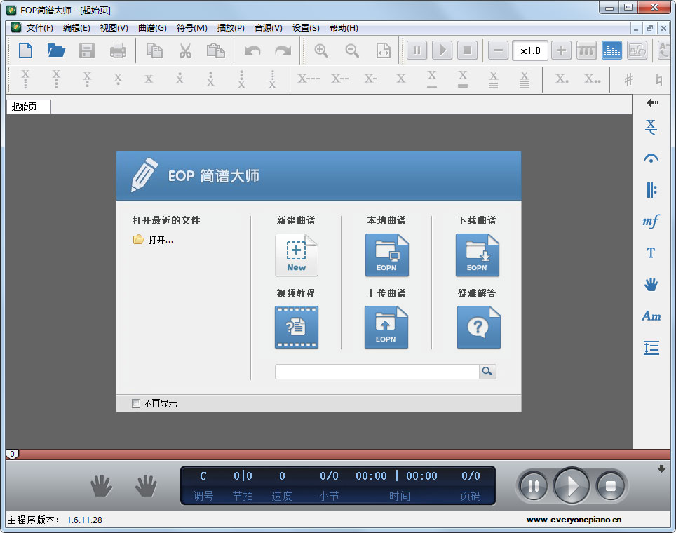The image size is (676, 533).
Task: Select the dynamics 'mf' tool in sidebar
Action: coord(651,222)
